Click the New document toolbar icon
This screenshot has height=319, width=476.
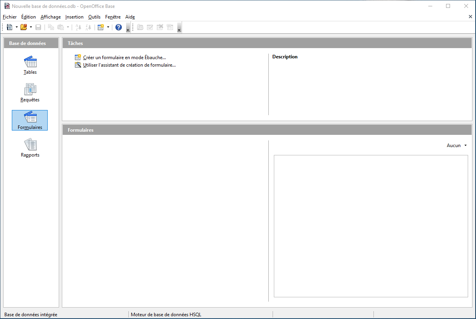point(10,27)
